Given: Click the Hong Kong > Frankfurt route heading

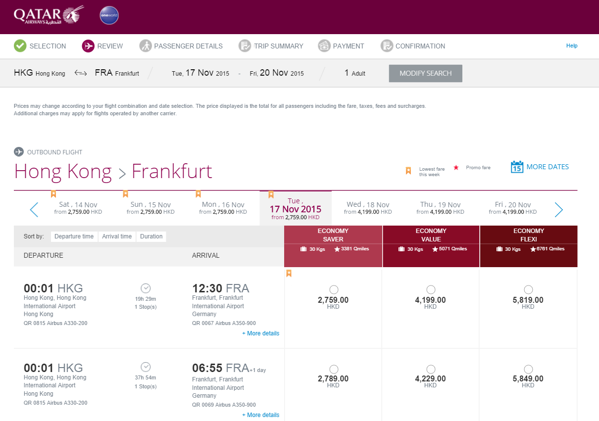Looking at the screenshot, I should [113, 171].
